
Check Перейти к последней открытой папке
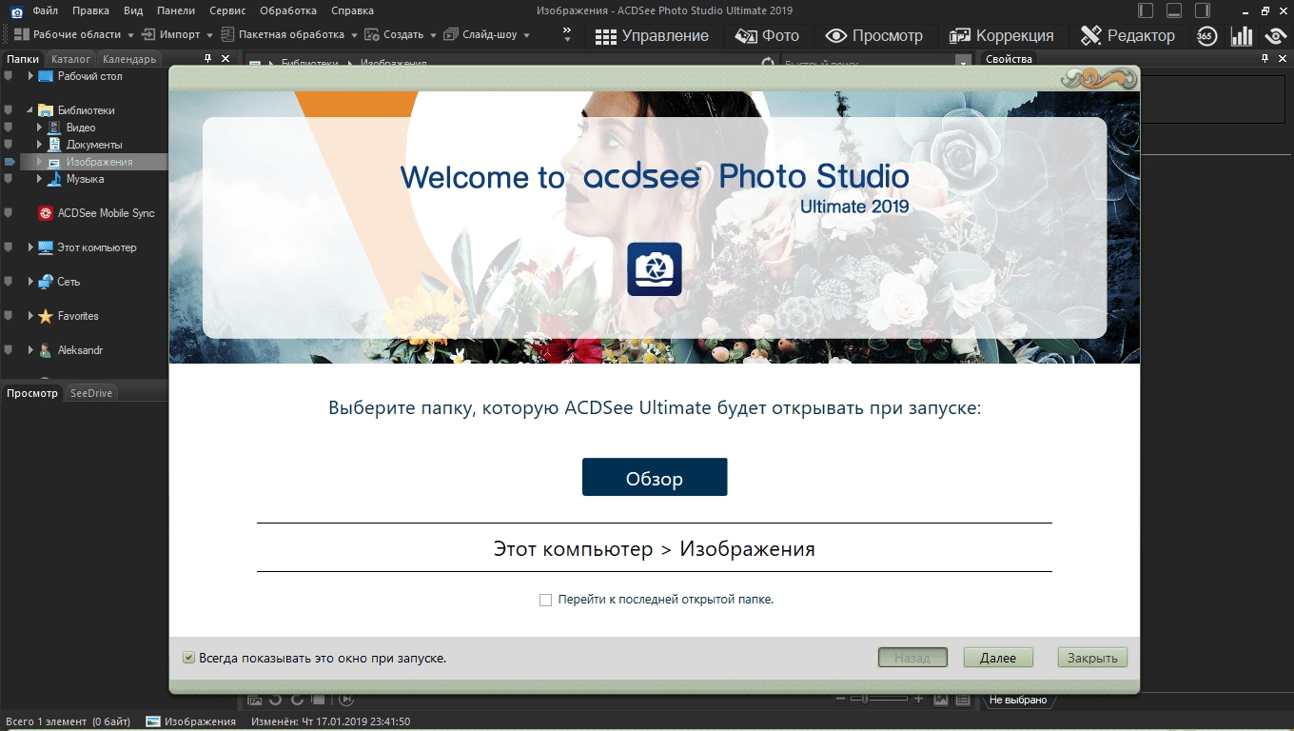pos(545,600)
